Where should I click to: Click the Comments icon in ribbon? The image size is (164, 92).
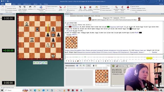[x=97, y=7]
